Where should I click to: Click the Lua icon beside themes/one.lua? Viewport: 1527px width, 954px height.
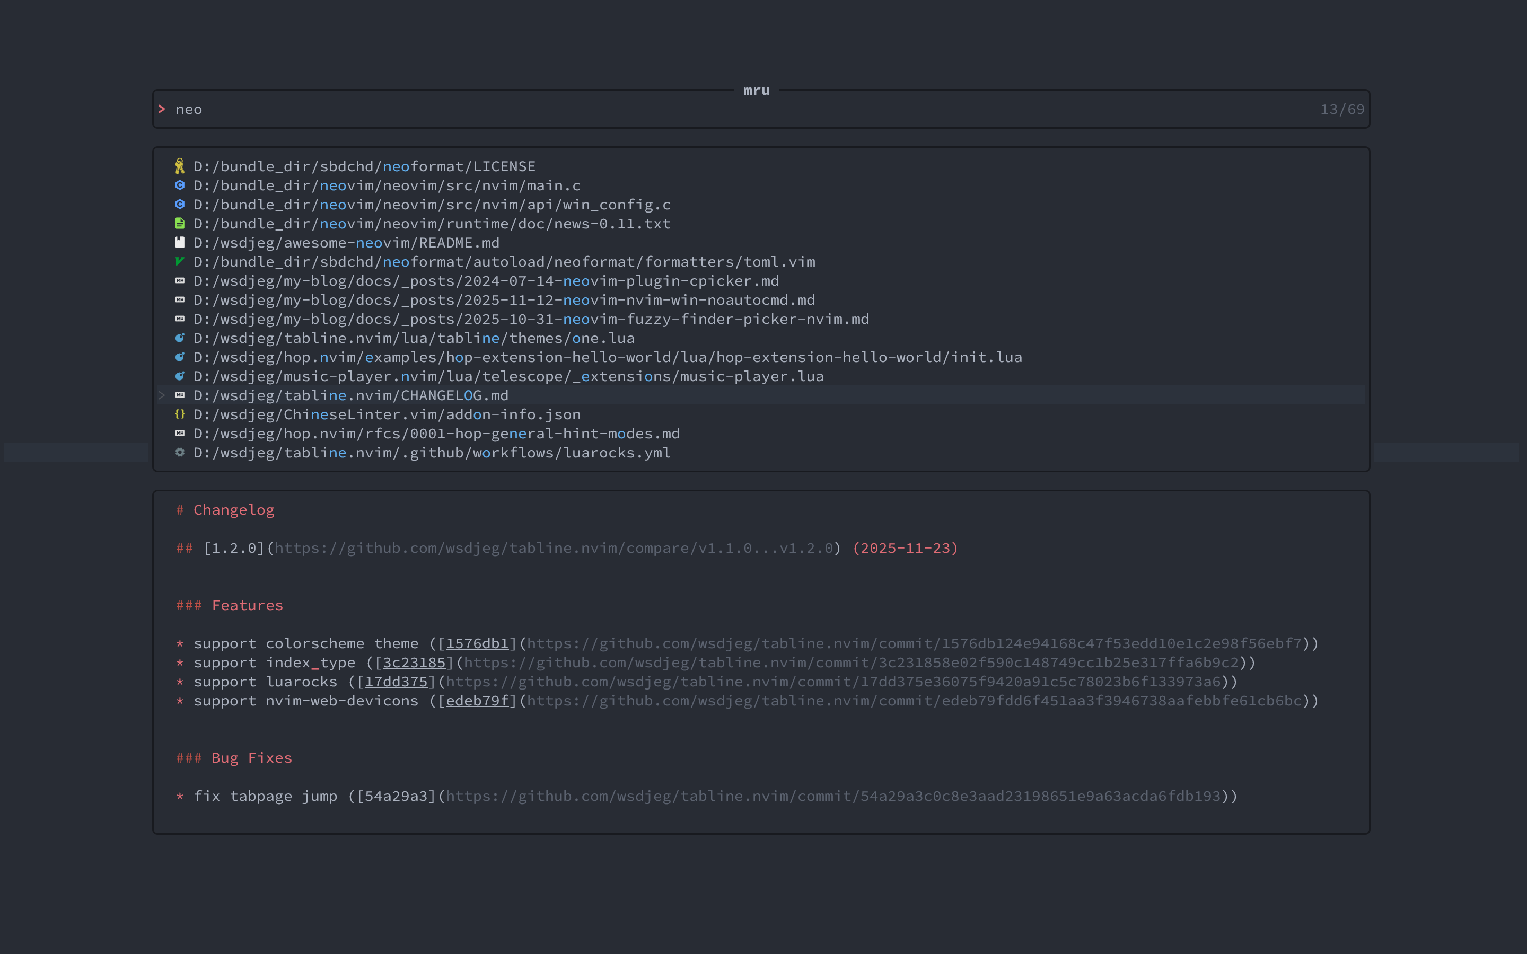pos(180,338)
